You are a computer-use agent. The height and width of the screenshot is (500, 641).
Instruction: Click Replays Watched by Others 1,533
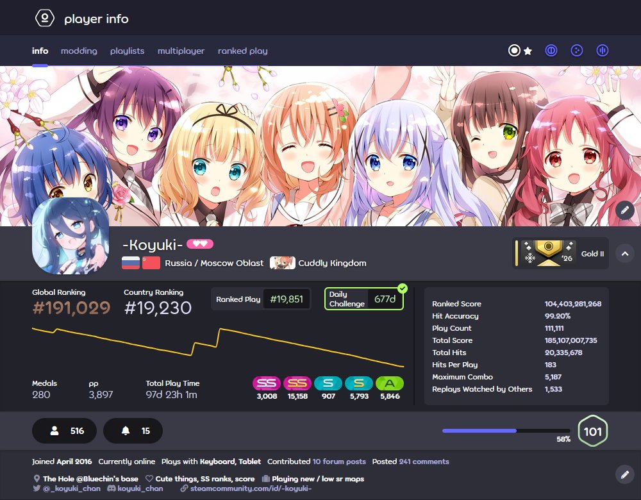coord(553,389)
